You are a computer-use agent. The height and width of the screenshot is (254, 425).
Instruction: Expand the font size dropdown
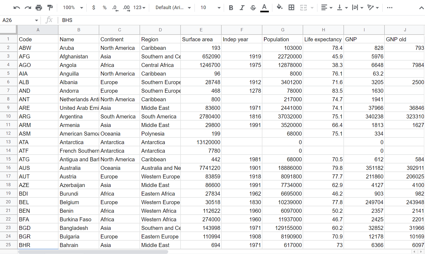pyautogui.click(x=210, y=8)
